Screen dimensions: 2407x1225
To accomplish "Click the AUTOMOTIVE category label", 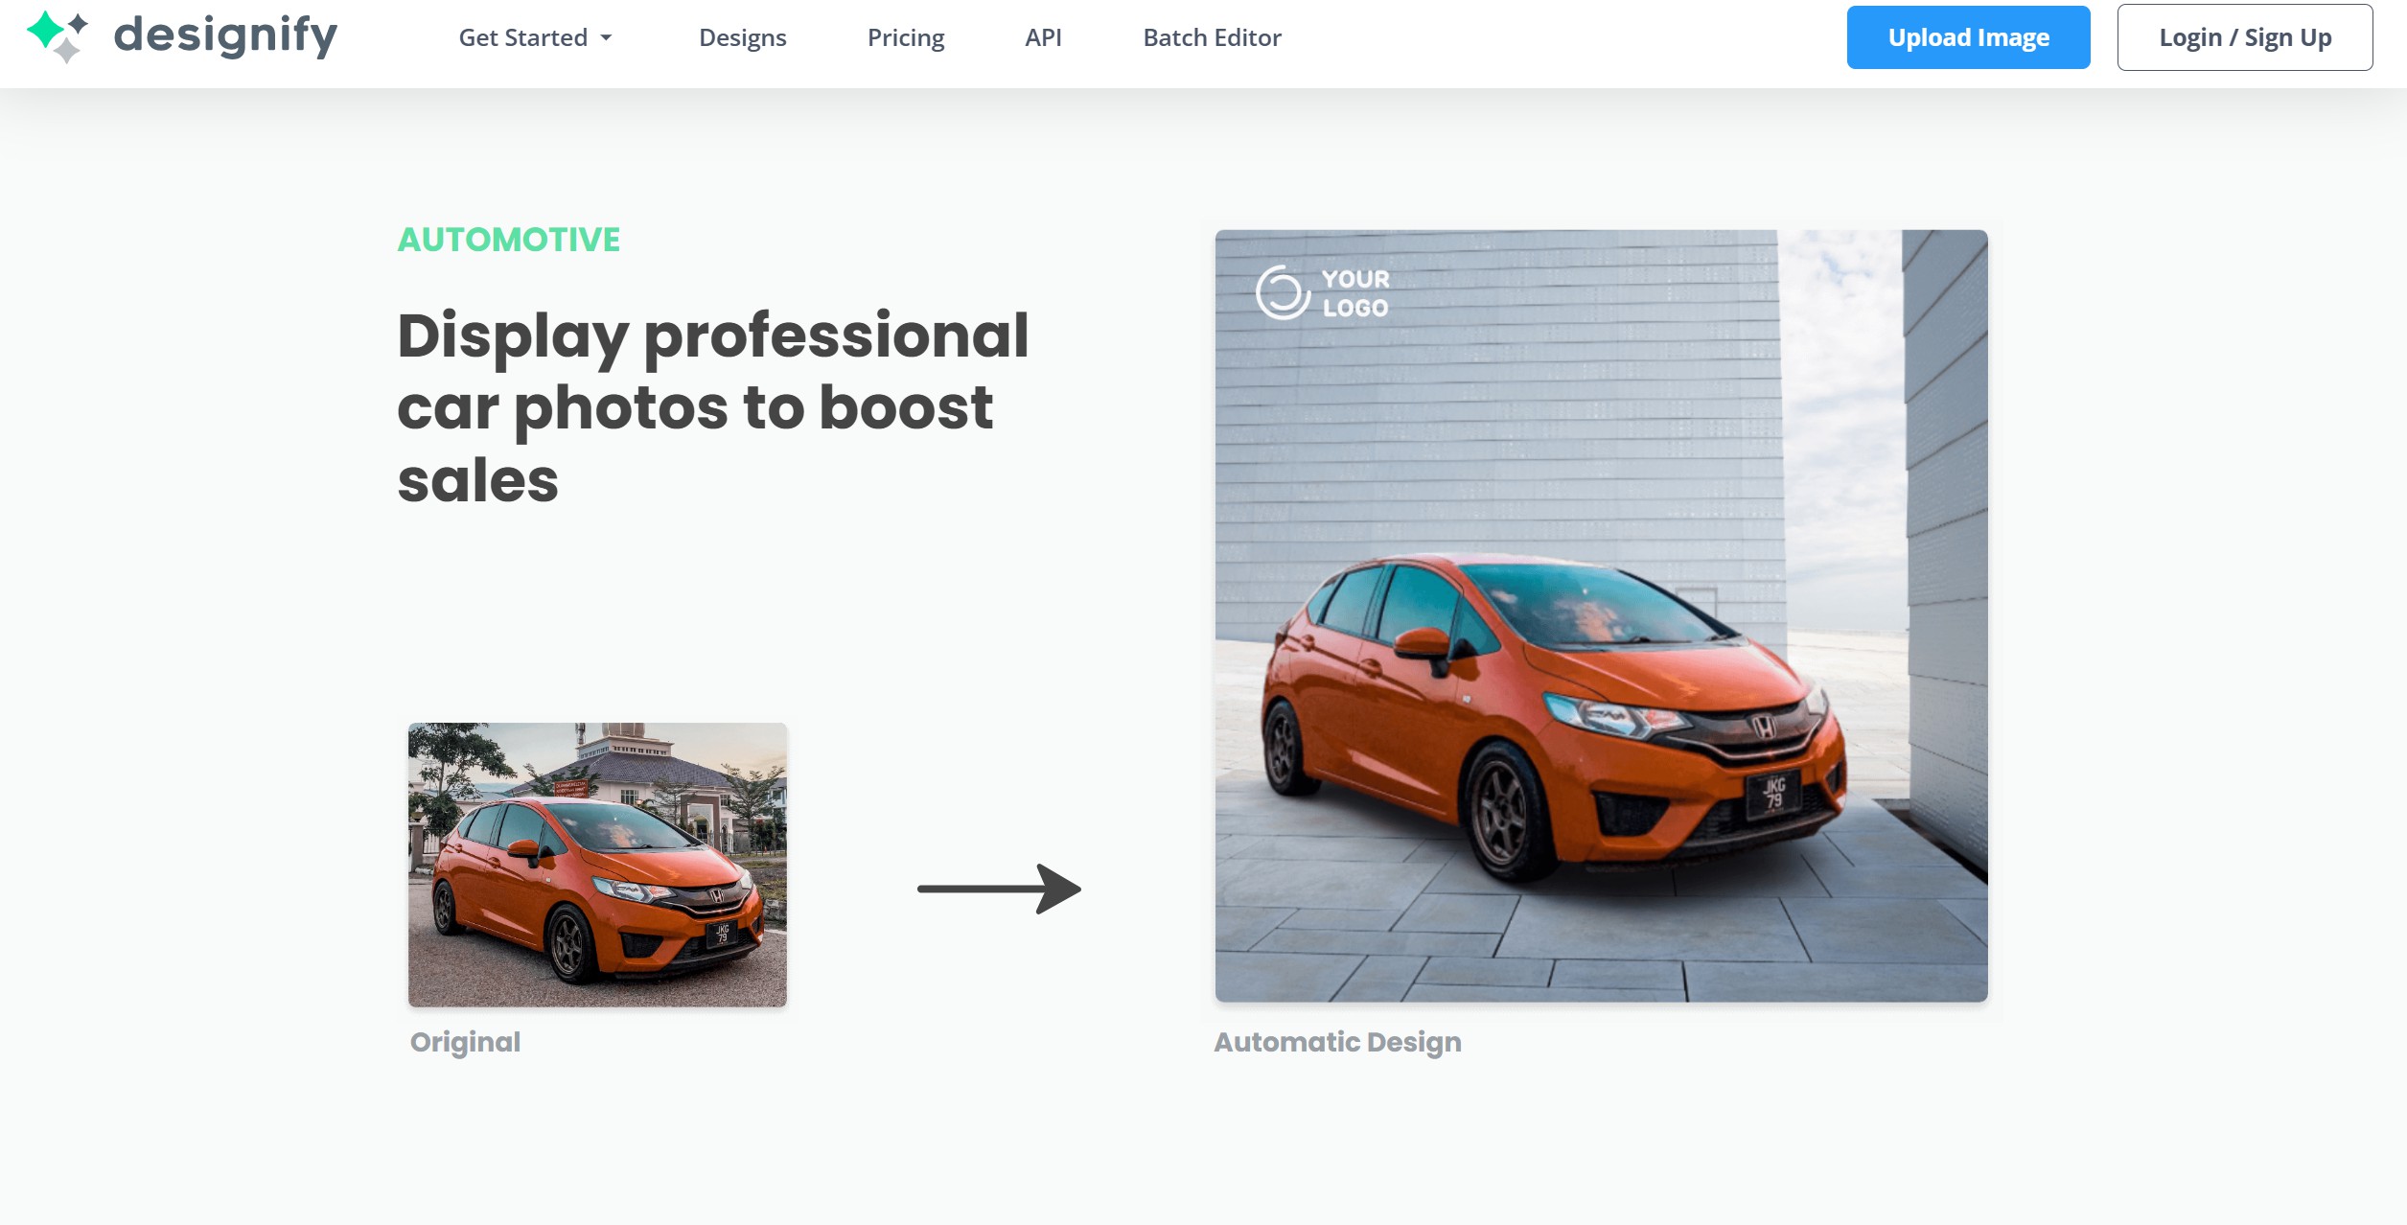I will [x=509, y=240].
